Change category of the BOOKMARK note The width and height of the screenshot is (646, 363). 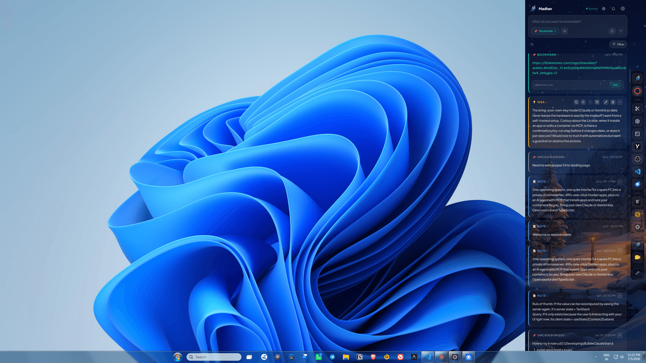point(546,55)
